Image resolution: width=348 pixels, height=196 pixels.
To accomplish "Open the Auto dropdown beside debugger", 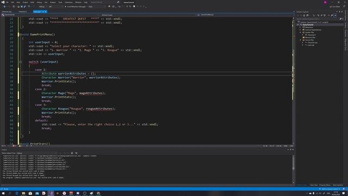I will (97, 7).
